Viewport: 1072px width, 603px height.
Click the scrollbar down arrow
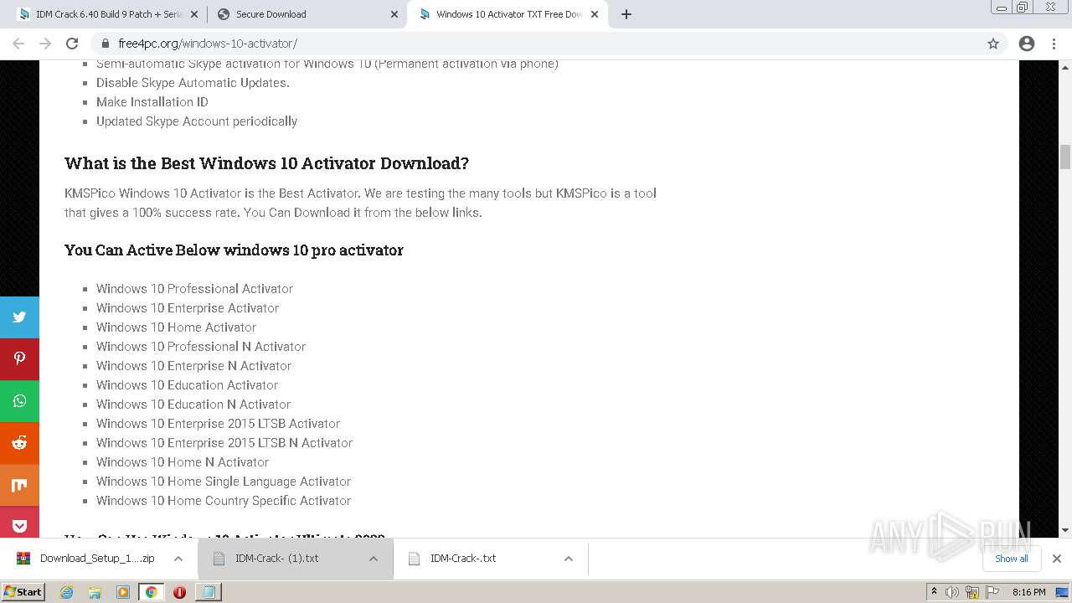[x=1065, y=530]
